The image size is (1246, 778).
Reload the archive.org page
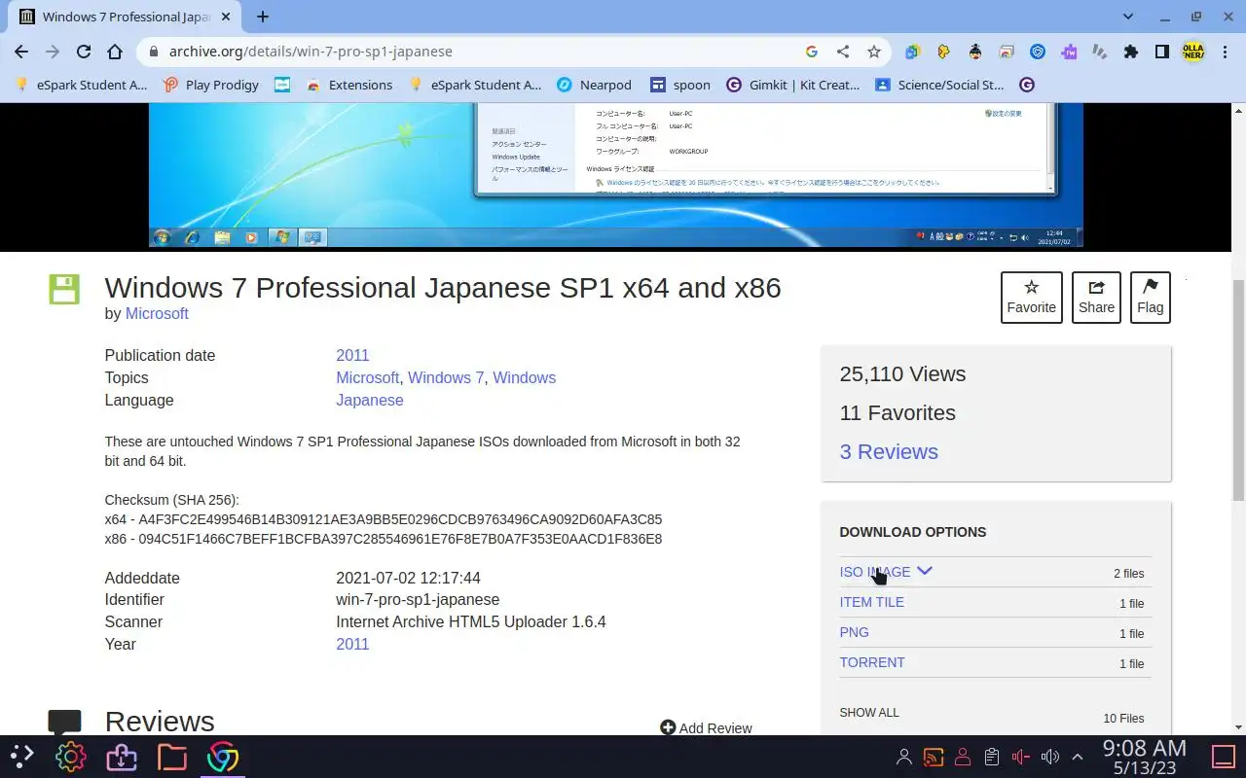coord(84,52)
